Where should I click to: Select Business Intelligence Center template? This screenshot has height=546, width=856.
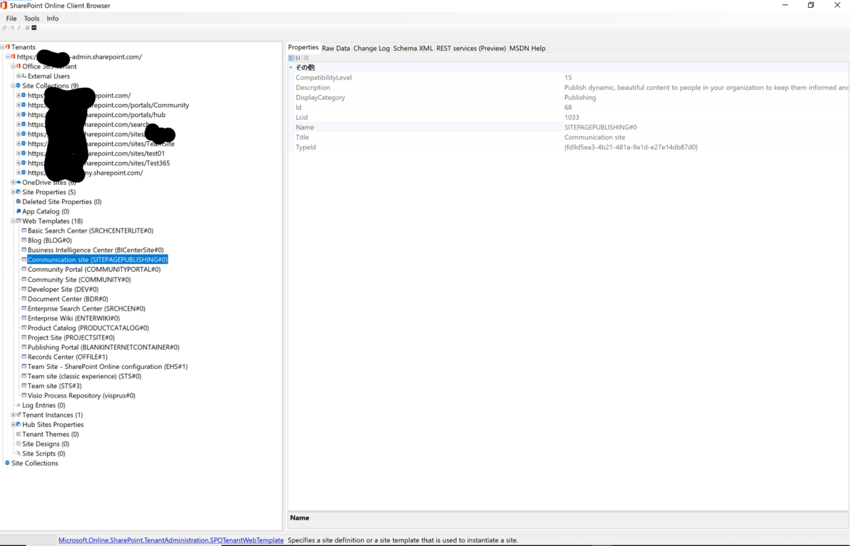[x=96, y=251]
